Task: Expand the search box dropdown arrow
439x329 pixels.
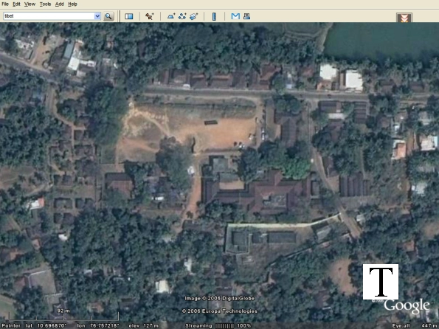Action: click(97, 16)
